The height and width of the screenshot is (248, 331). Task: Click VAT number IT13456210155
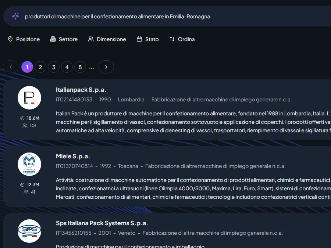tap(74, 233)
